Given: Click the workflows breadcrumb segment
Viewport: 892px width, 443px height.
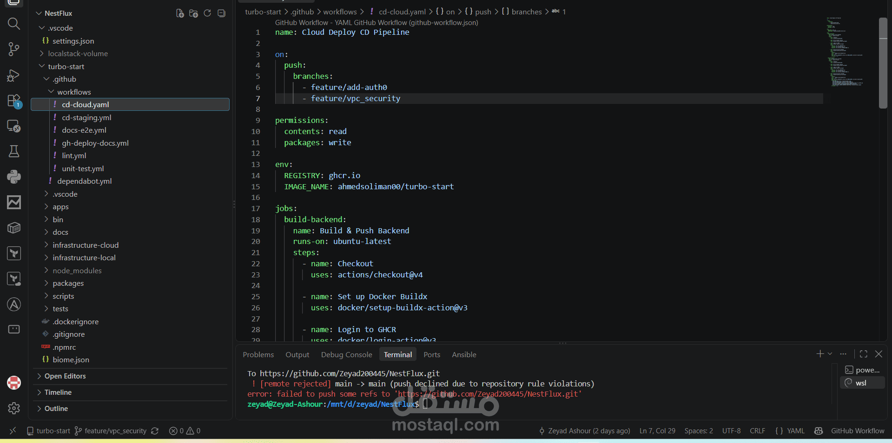Looking at the screenshot, I should click(x=340, y=12).
